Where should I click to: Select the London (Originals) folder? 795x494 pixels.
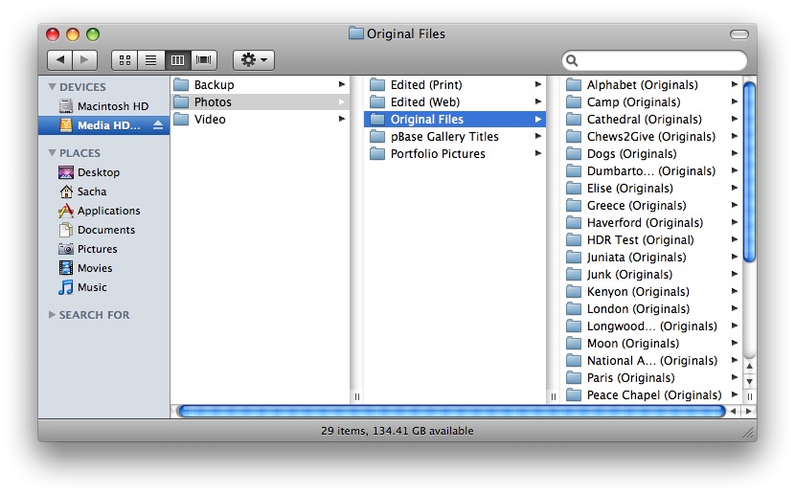[x=651, y=308]
